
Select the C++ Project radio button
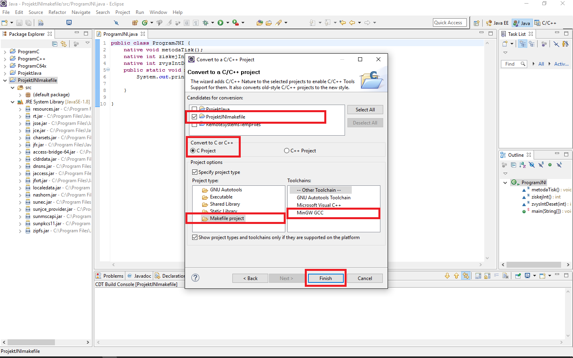286,150
